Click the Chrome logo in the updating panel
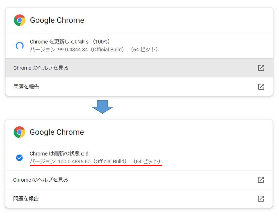Screen dimensions: 279x216 click(x=20, y=20)
